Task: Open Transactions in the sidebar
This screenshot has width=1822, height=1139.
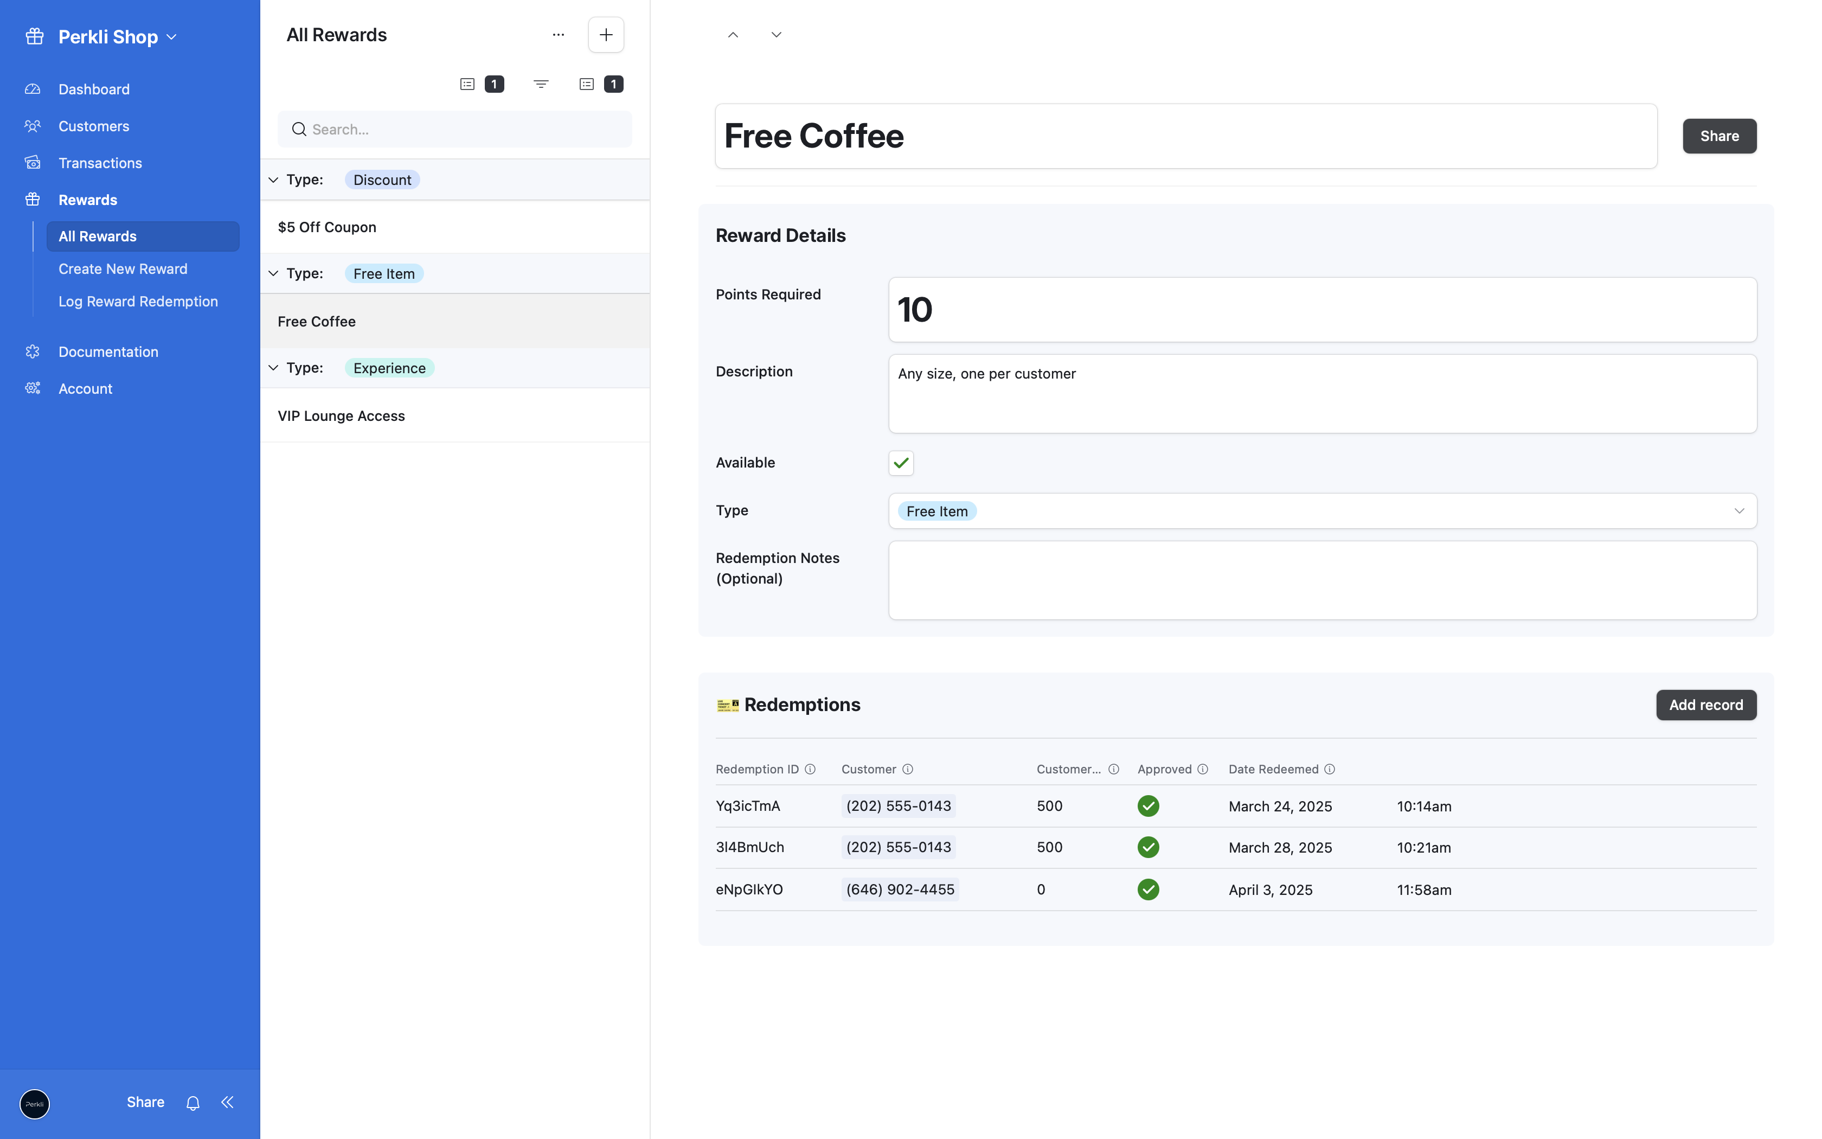Action: coord(100,163)
